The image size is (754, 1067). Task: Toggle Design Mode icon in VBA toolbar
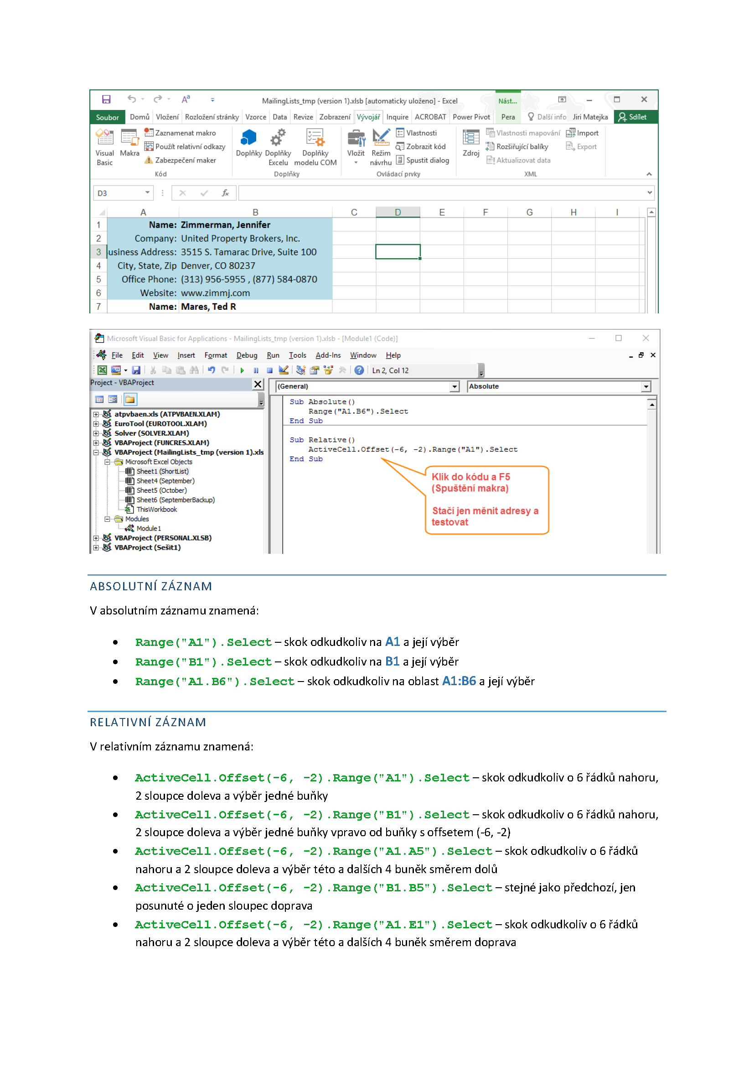[283, 370]
